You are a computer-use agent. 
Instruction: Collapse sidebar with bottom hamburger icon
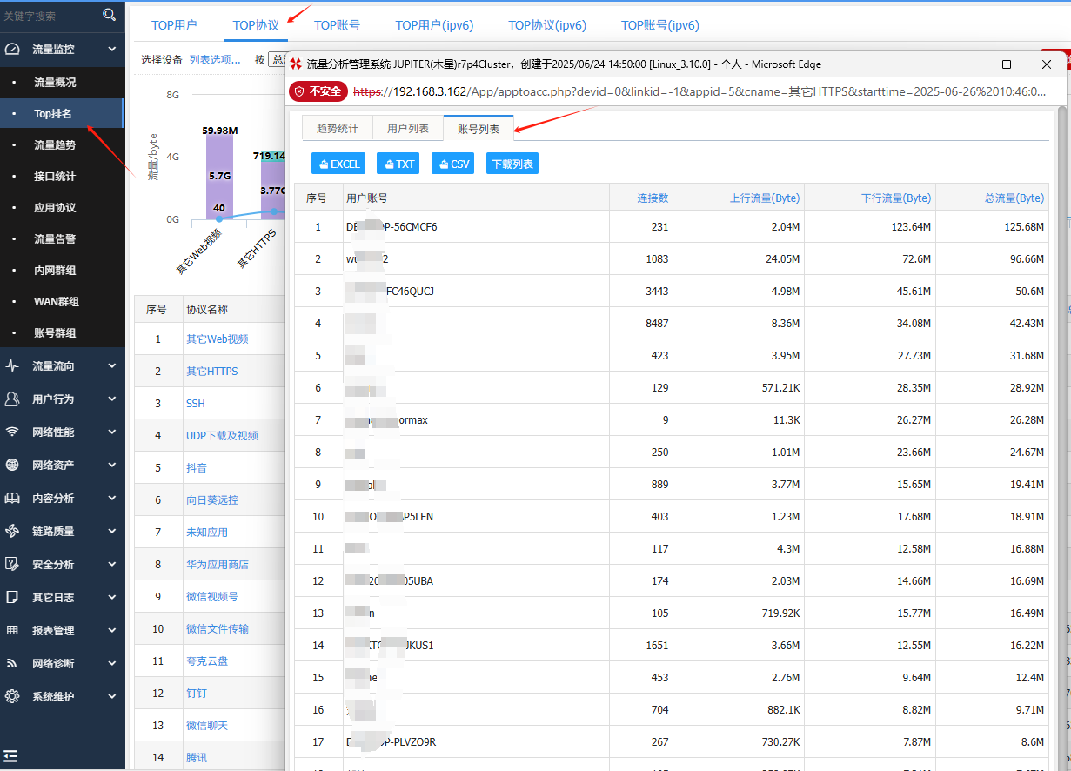coord(10,756)
